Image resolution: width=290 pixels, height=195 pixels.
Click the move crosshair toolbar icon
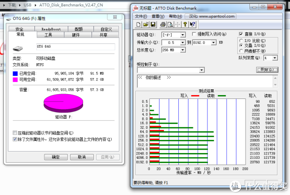click(177, 24)
